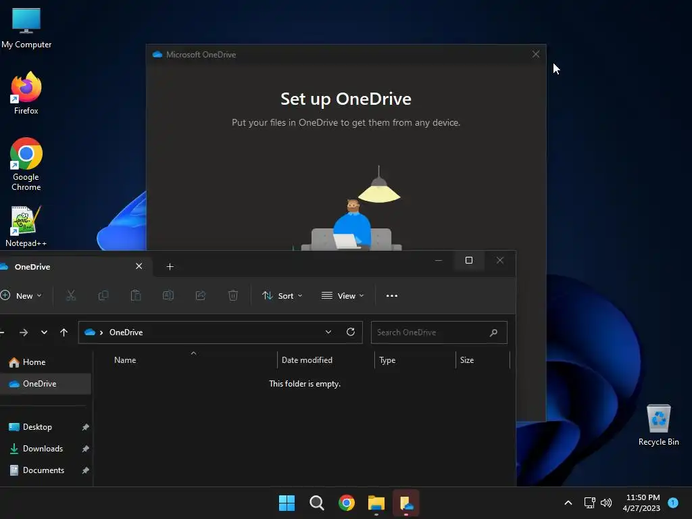Close the Microsoft OneDrive setup dialog
Screen dimensions: 692x519
point(536,54)
